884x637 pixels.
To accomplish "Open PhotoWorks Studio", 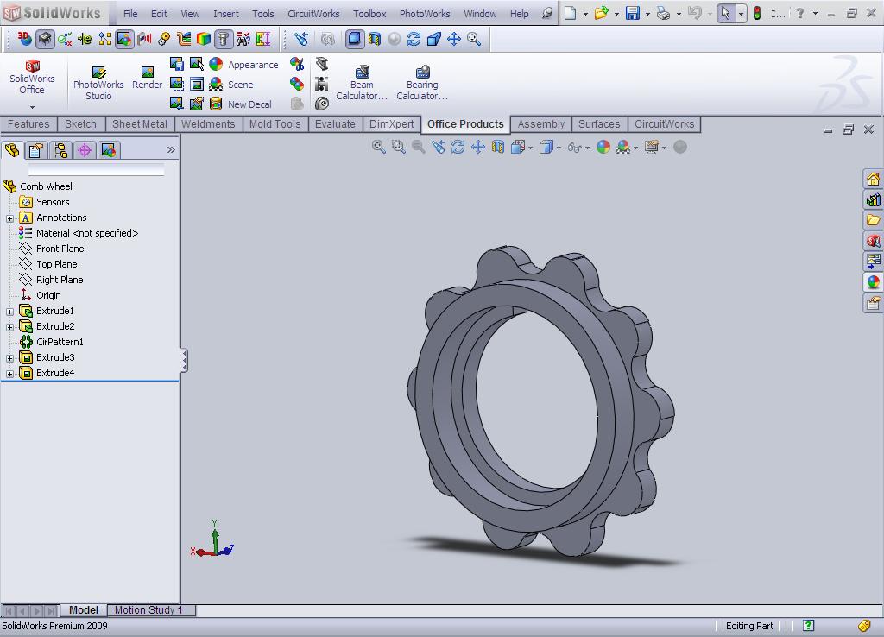I will coord(98,82).
